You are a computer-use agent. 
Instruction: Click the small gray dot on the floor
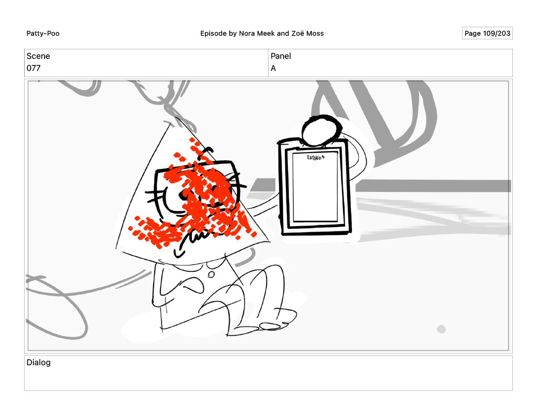pos(442,329)
